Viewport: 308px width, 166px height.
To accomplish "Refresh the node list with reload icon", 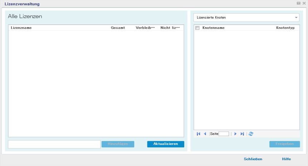I will 251,134.
